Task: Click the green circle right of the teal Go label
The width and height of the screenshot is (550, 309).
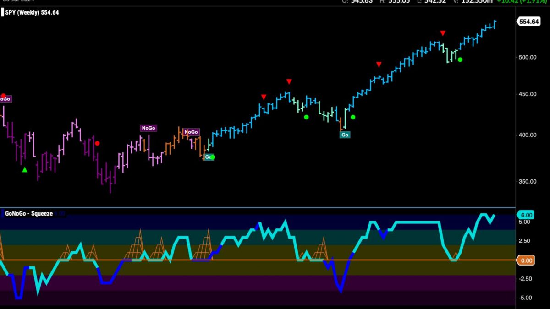Action: (353, 117)
